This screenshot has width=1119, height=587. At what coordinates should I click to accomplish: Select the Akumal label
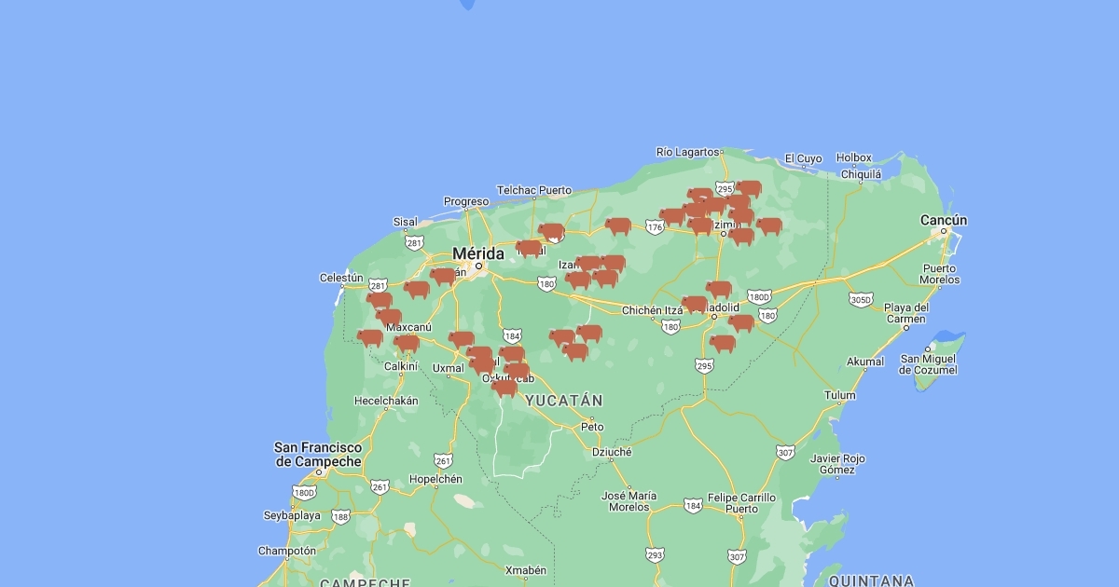click(x=865, y=362)
